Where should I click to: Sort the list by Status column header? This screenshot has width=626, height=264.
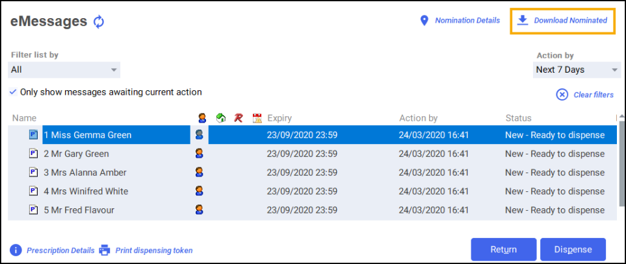tap(518, 118)
